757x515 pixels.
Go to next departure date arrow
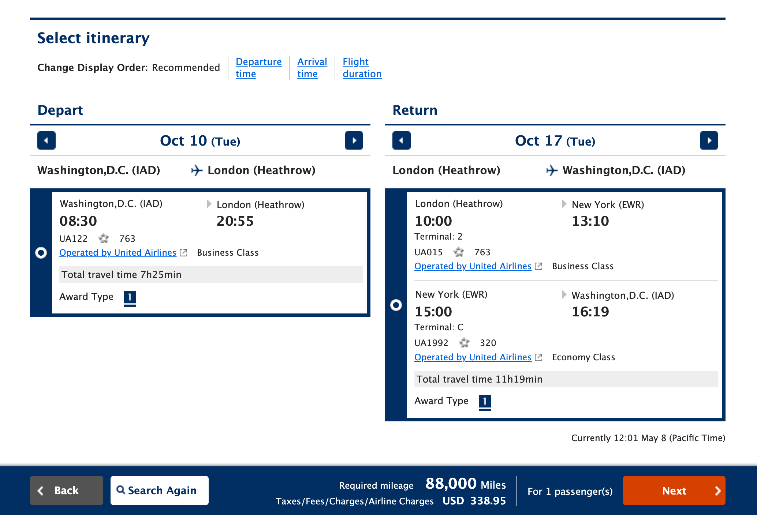coord(354,140)
